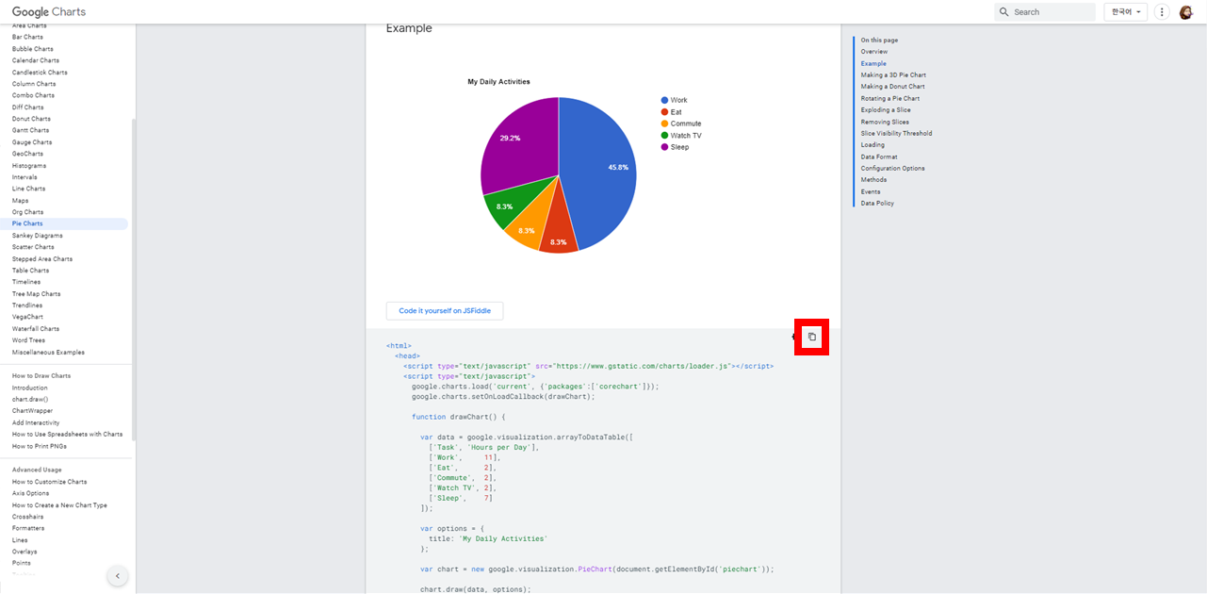1207x594 pixels.
Task: Open the How to Print PNGs guide
Action: (38, 445)
